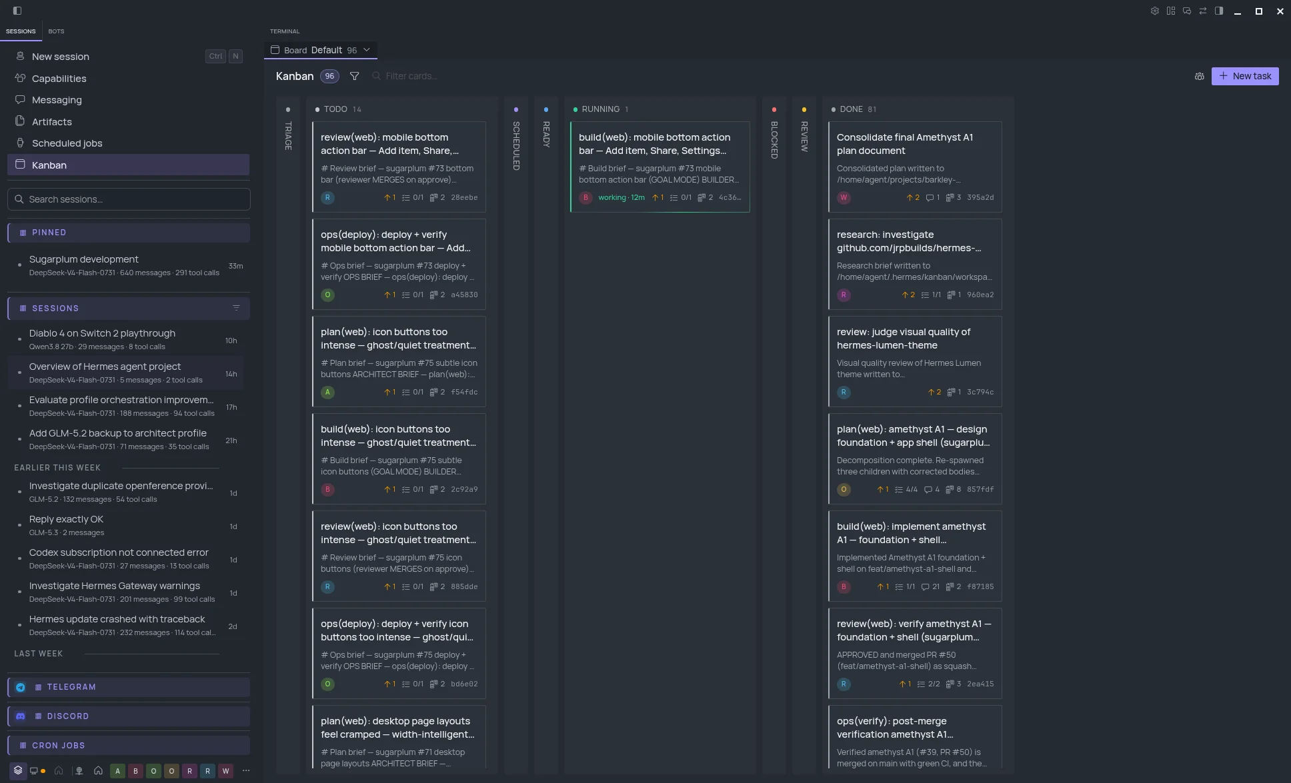The height and width of the screenshot is (783, 1291).
Task: Open the Consolidate final Amethyst A1 card
Action: point(915,167)
